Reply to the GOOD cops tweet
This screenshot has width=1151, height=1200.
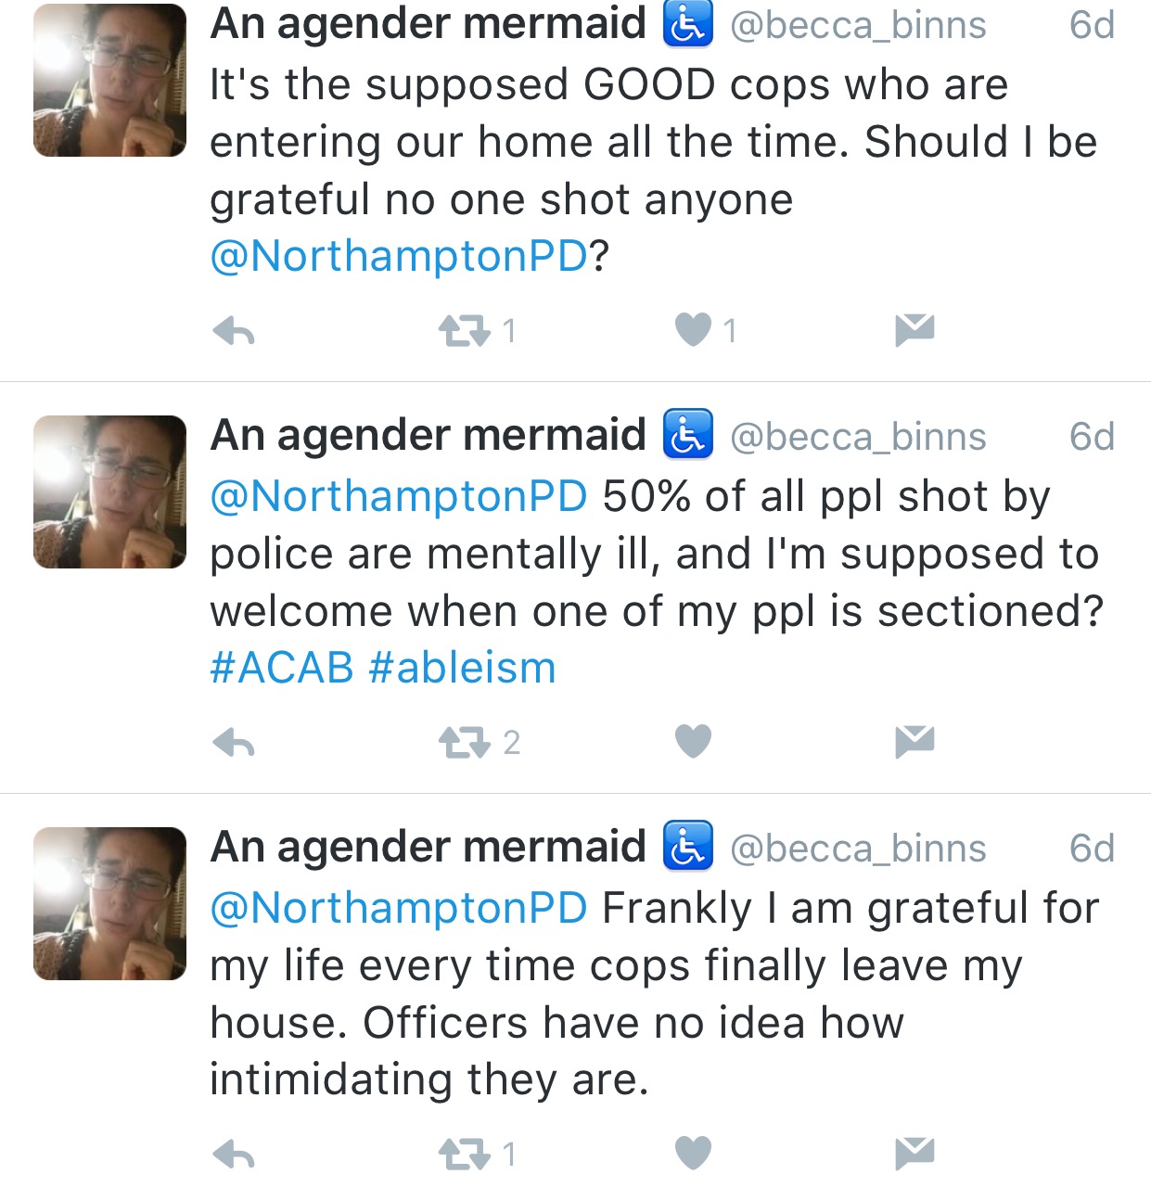coord(234,331)
